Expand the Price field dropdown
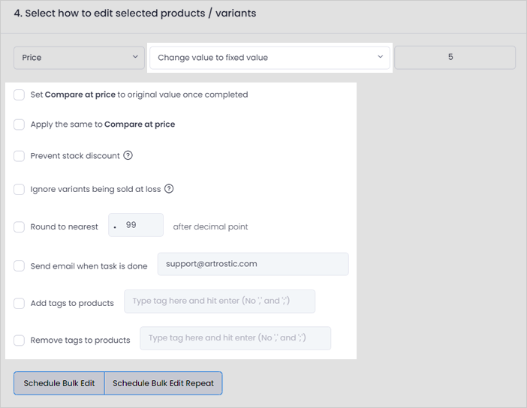 coord(79,58)
